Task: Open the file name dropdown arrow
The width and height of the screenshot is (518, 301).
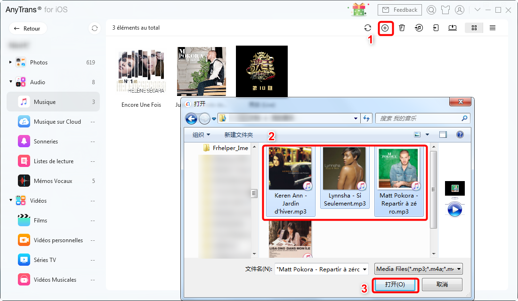Action: [x=364, y=269]
